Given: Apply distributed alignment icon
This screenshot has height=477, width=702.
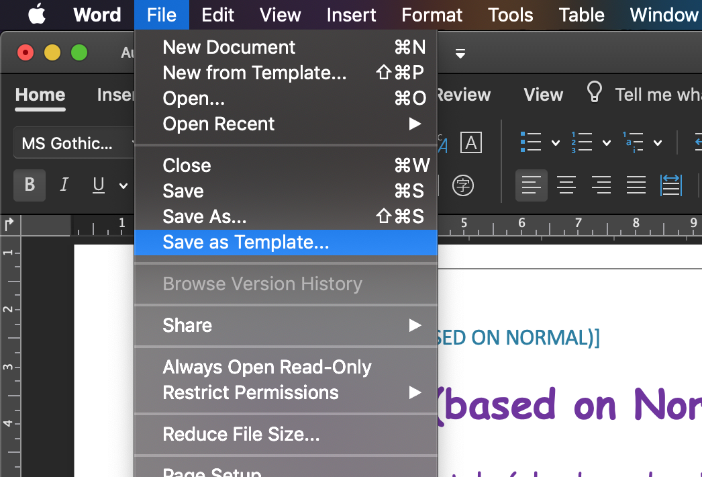Looking at the screenshot, I should [x=671, y=185].
